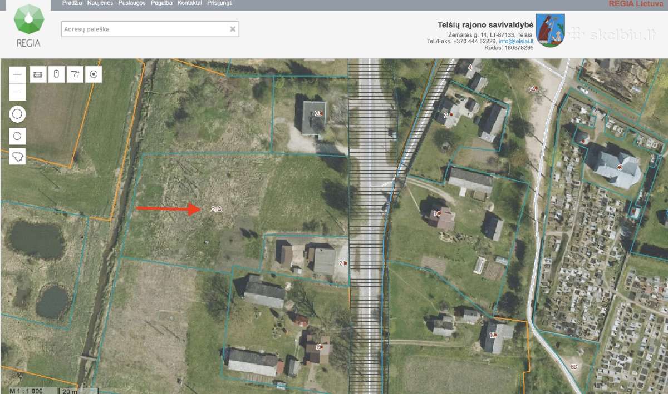Reset map rotation with compass button

coord(18,114)
